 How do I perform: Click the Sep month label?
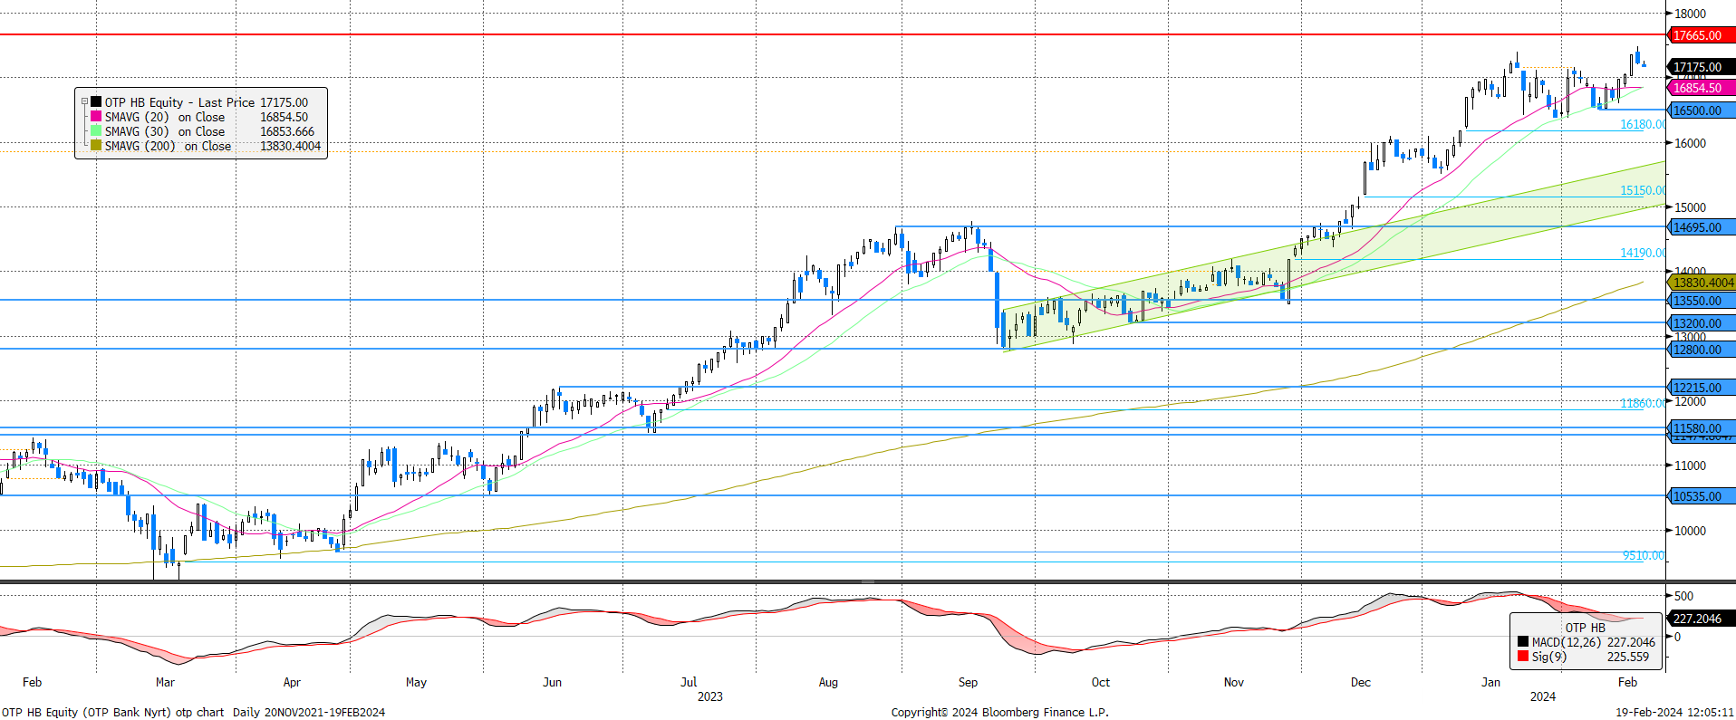click(968, 682)
